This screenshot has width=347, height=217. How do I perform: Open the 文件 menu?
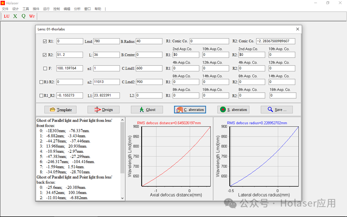(5, 9)
